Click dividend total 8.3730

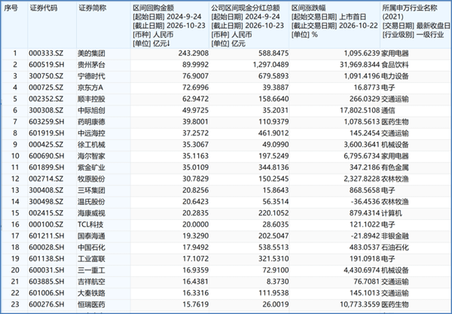tap(277, 282)
